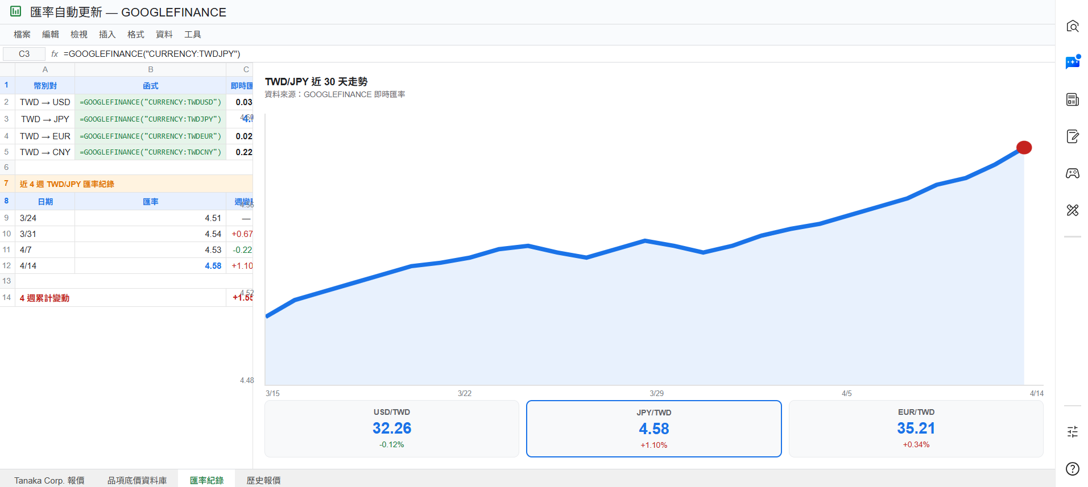Click the red endpoint marker on chart
1088x487 pixels.
[x=1024, y=148]
